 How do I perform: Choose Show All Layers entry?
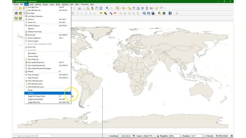click(48, 75)
